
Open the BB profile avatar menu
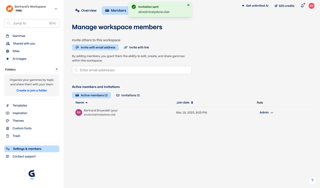click(x=312, y=6)
